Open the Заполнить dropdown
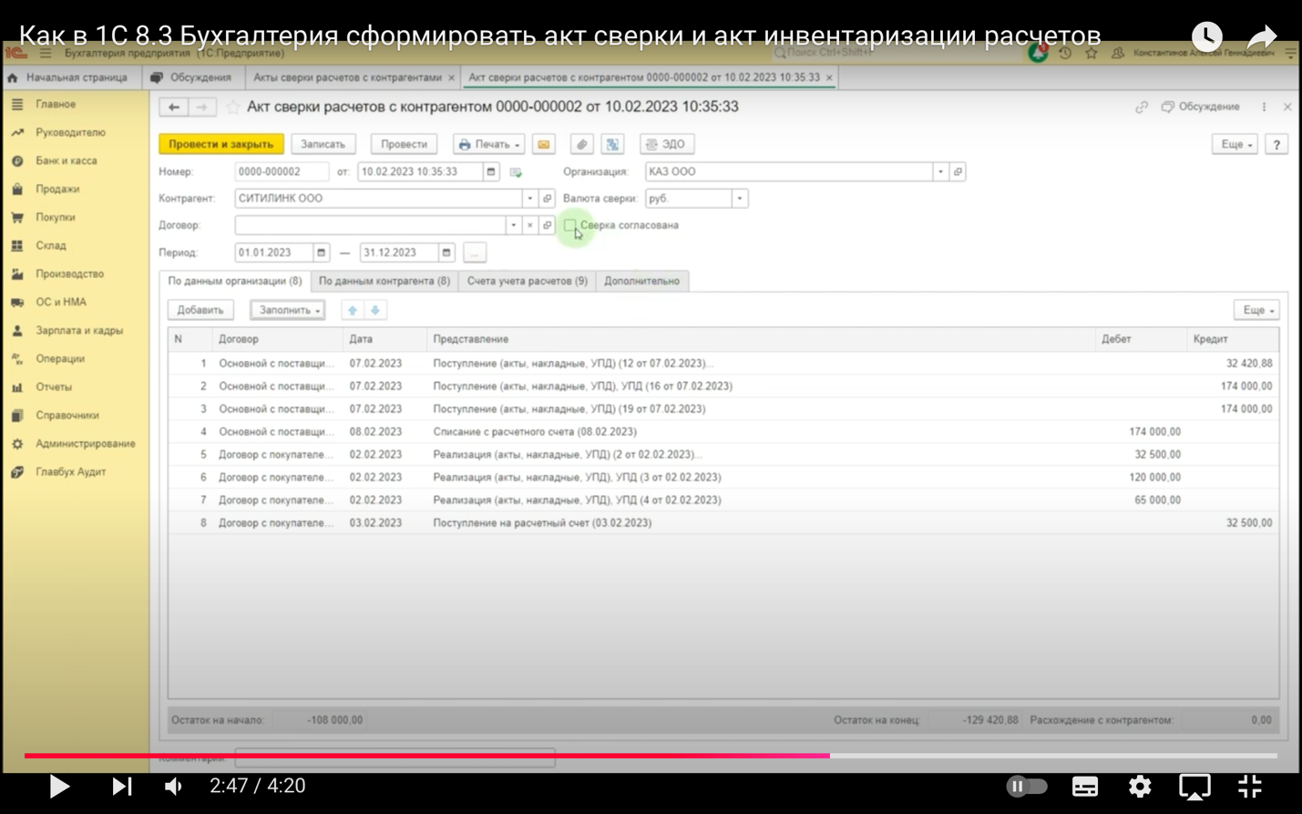The width and height of the screenshot is (1302, 814). coord(288,310)
